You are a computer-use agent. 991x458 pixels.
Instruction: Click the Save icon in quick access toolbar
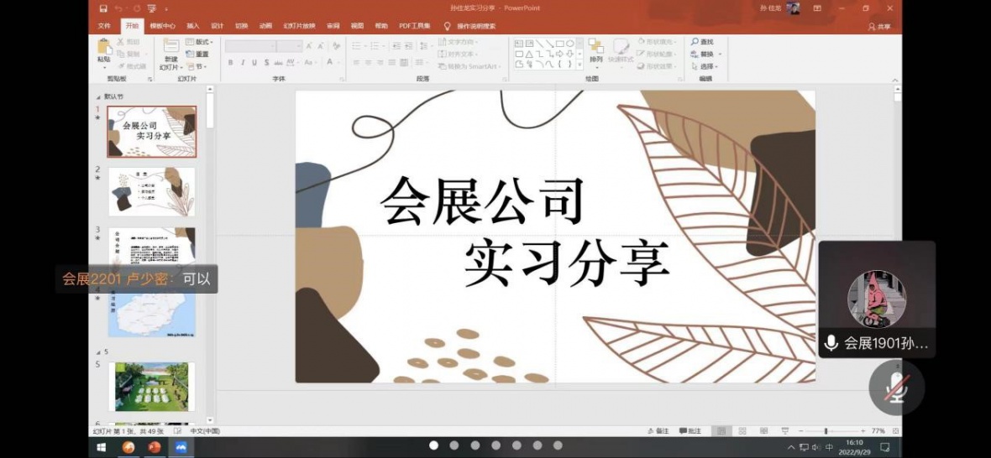(103, 8)
